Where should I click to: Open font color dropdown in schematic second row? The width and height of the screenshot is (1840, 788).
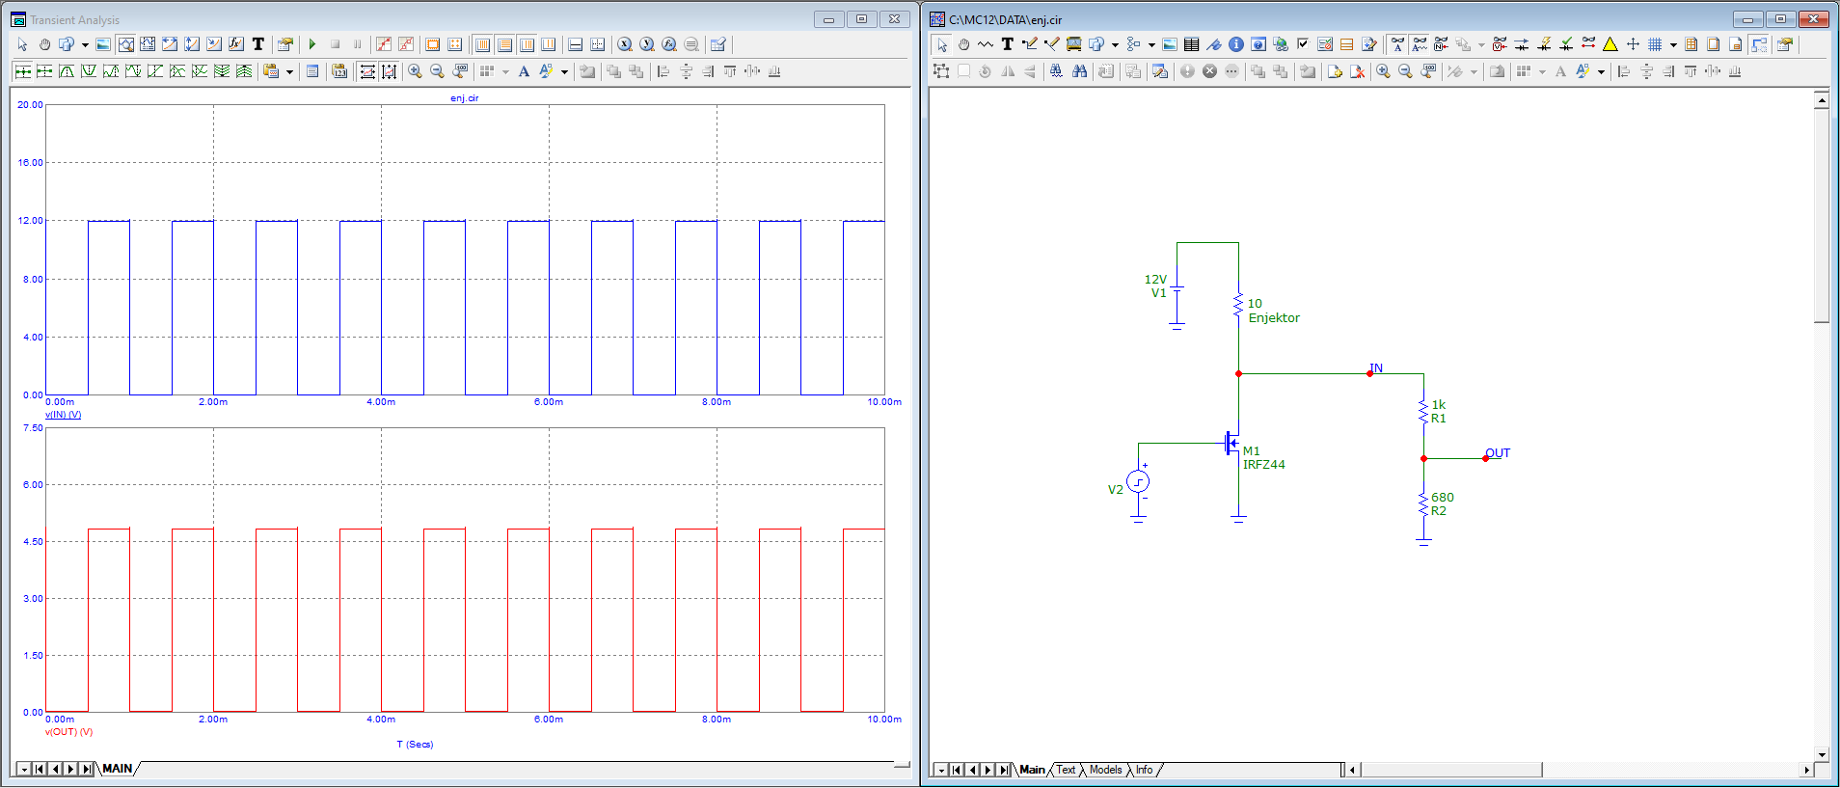(1601, 71)
